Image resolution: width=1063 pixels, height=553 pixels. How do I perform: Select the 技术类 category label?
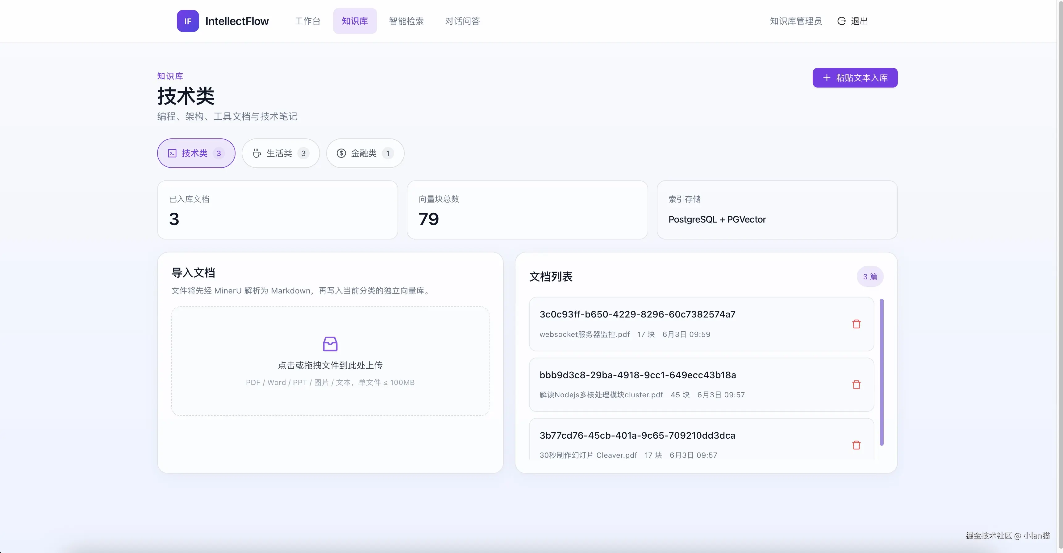194,153
